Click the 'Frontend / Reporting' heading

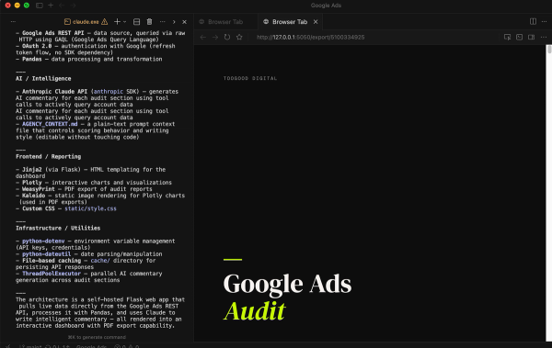coord(48,157)
